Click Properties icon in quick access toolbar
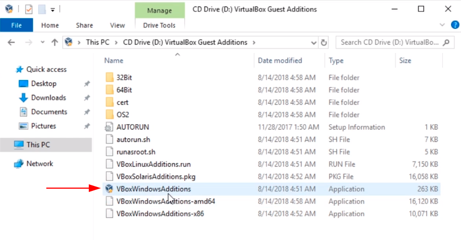This screenshot has height=240, width=461. click(29, 9)
